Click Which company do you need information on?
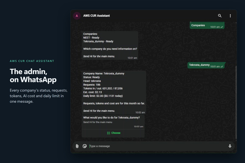245x163 pixels. coord(110,49)
